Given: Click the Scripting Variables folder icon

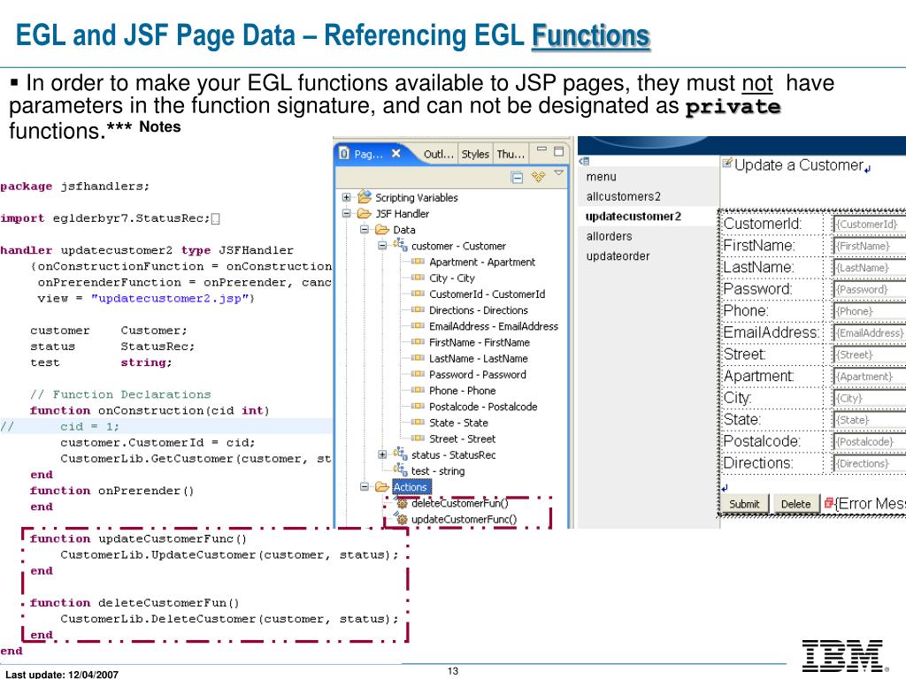Looking at the screenshot, I should pos(364,197).
